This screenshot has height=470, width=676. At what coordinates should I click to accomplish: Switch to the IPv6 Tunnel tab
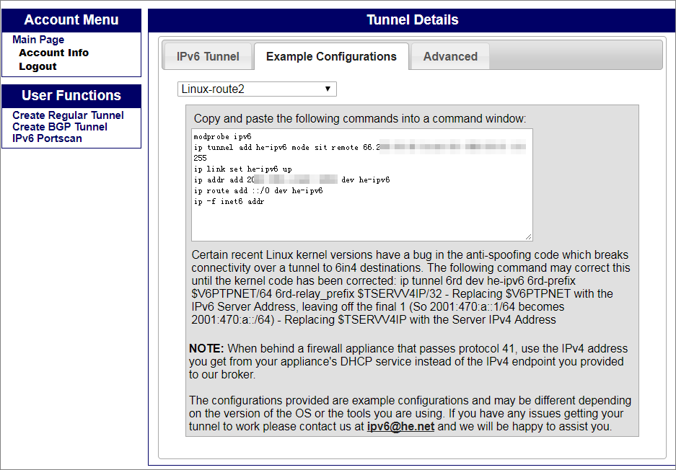click(208, 56)
